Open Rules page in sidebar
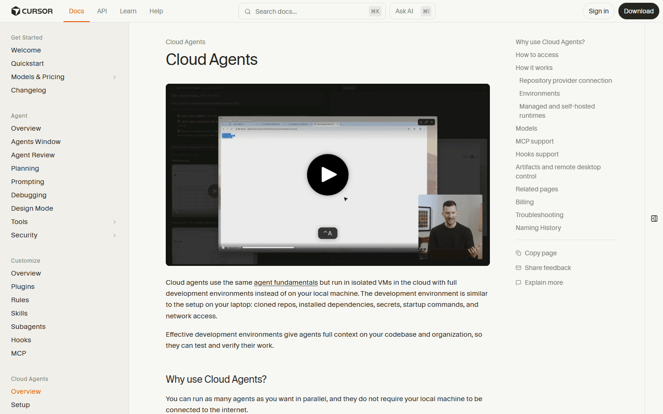The width and height of the screenshot is (663, 414). click(x=20, y=300)
